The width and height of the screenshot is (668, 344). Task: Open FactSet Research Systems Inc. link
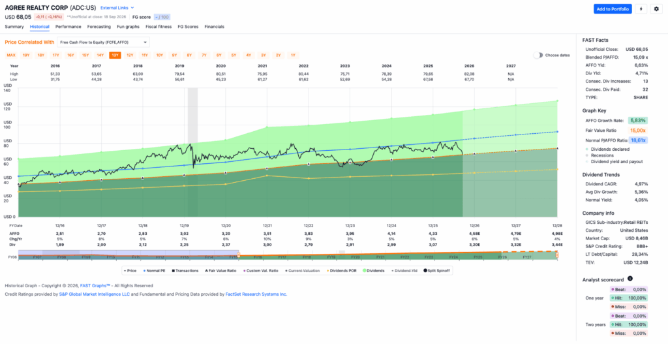[256, 294]
